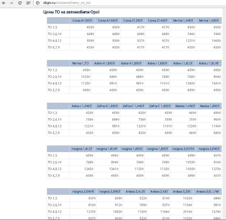Select the Zafira-B 1,8XER column header

tap(107, 106)
